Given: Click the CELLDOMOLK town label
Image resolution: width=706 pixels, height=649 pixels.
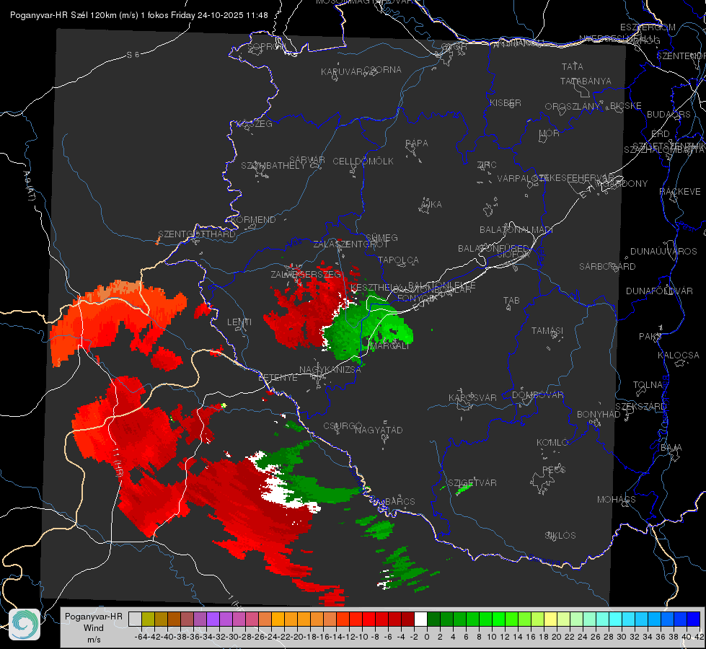Looking at the screenshot, I should pyautogui.click(x=363, y=162).
